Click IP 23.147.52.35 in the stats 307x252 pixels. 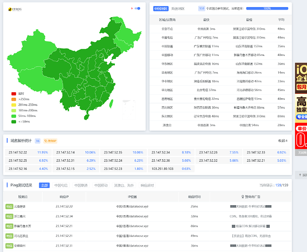[x=113, y=152]
